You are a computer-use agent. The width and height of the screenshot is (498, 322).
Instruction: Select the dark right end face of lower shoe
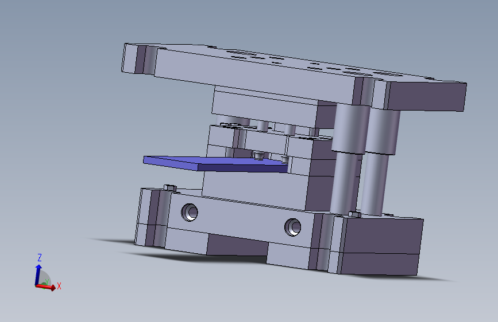click(x=383, y=235)
